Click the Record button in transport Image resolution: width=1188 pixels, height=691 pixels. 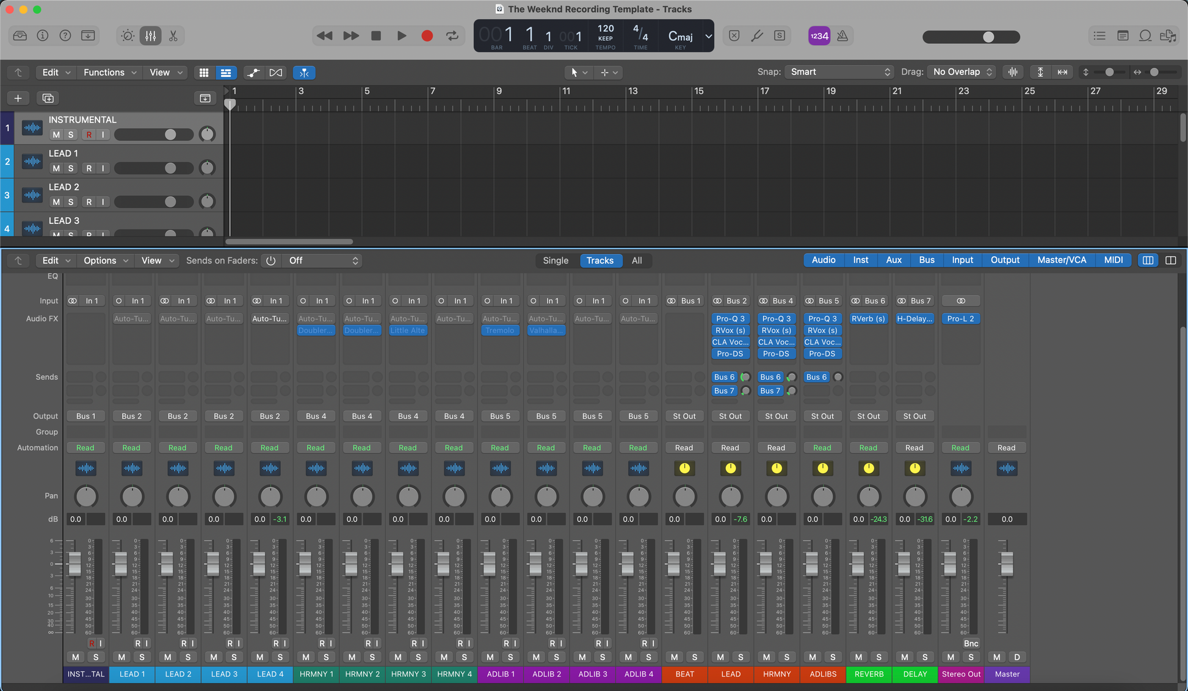(x=427, y=36)
